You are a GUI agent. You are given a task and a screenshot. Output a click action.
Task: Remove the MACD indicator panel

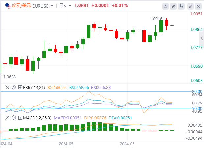coord(7,118)
